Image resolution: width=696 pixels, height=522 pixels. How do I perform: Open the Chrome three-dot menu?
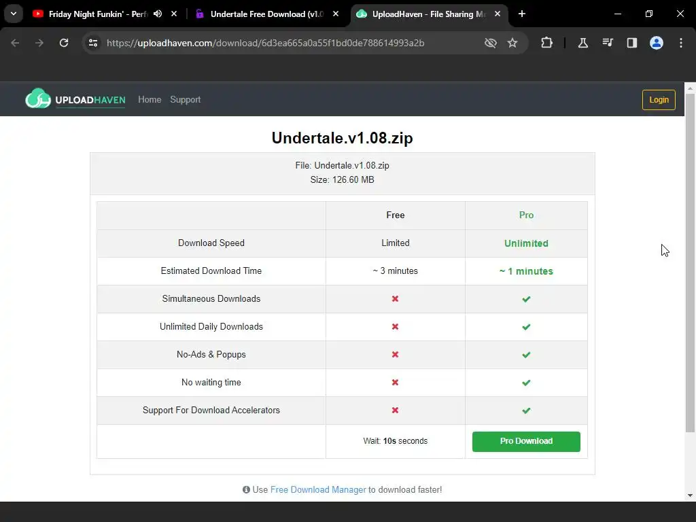[681, 43]
